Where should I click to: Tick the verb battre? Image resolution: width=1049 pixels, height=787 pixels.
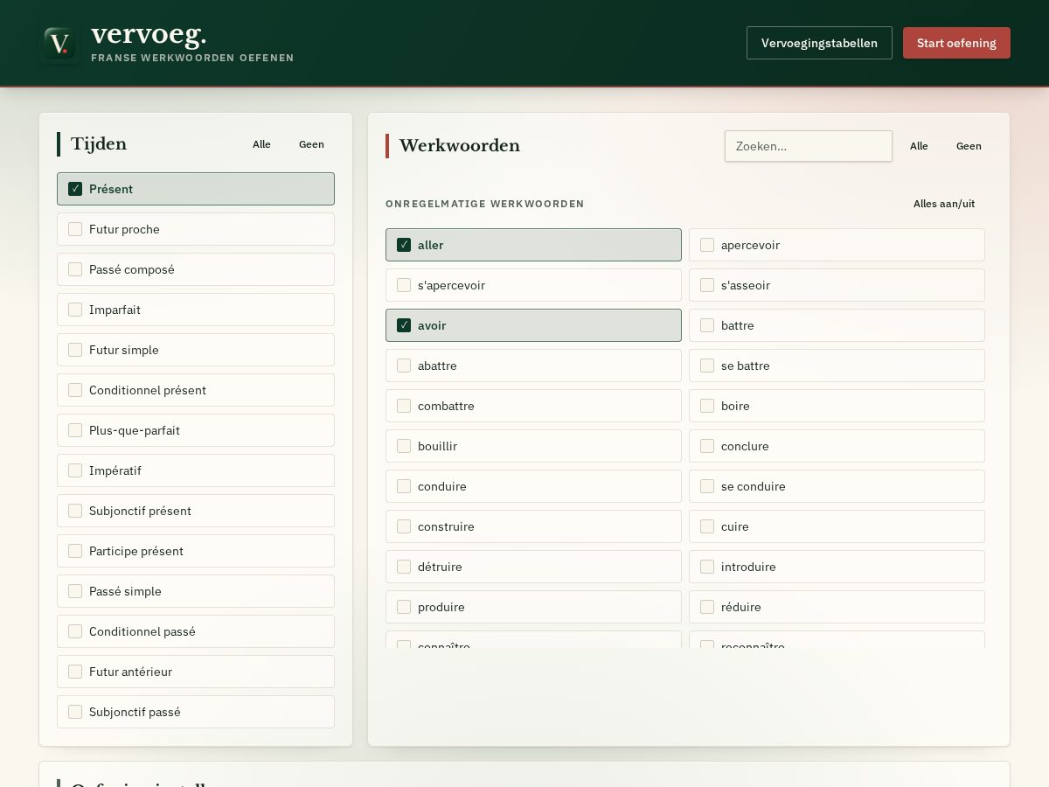click(x=837, y=325)
